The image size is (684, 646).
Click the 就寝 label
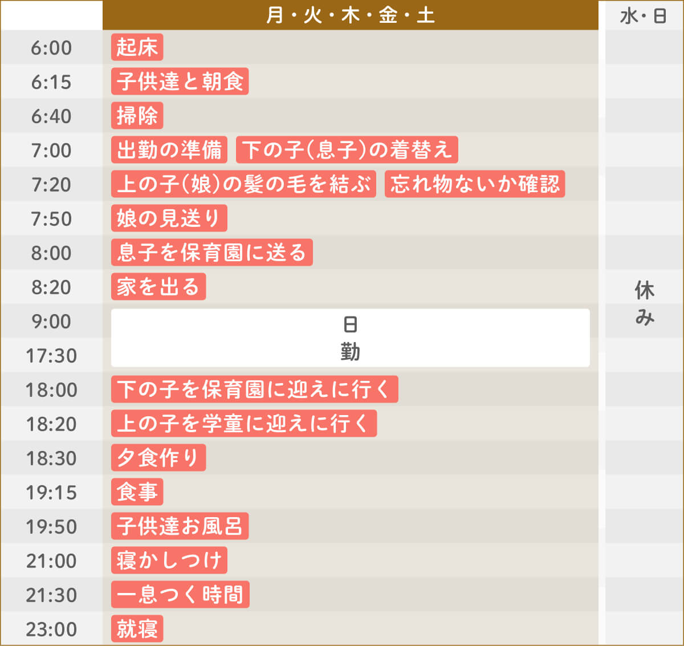137,629
